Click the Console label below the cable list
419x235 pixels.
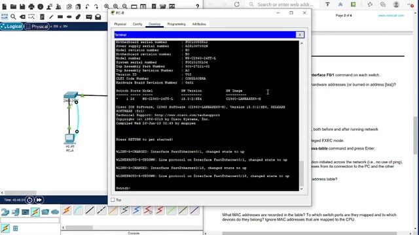[134, 233]
